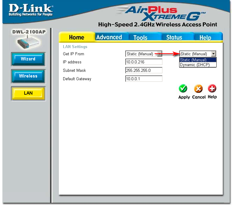Click the LAN Settings heading
Screen dimensions: 234x207
pos(75,47)
